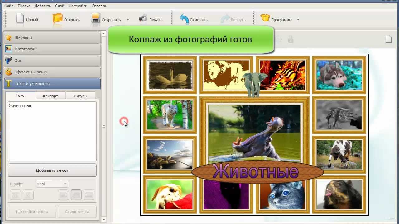Screen dimensions: 399x224
Task: Expand the Фотографии panel section
Action: (52, 49)
